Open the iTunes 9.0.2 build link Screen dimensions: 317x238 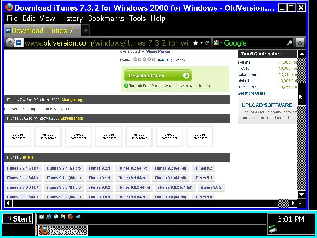click(x=211, y=187)
